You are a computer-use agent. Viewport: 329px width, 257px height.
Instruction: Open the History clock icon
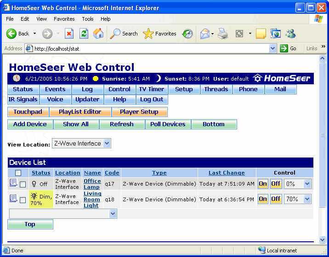point(187,34)
